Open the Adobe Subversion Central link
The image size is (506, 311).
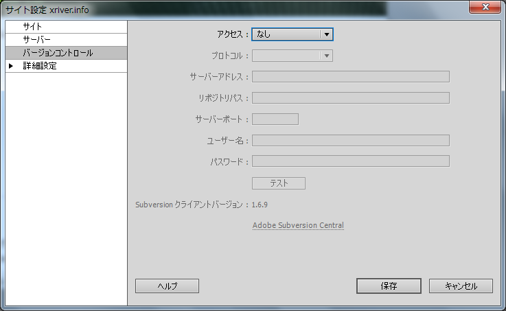click(x=298, y=225)
